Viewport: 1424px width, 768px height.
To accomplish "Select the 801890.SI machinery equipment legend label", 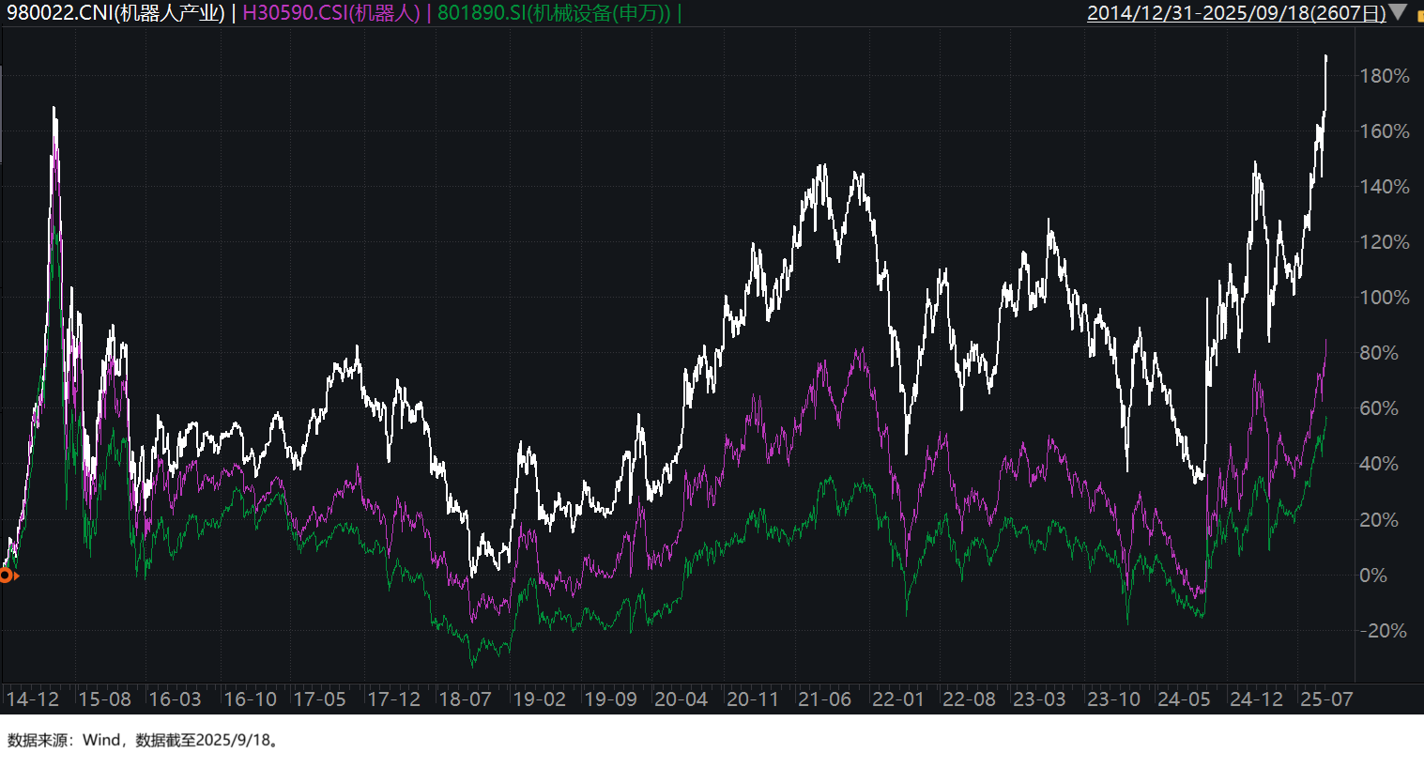I will tap(554, 13).
